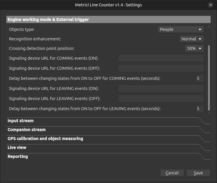Click 'Signaling device URL for COMING events (ON):' label
The width and height of the screenshot is (217, 183).
(54, 58)
